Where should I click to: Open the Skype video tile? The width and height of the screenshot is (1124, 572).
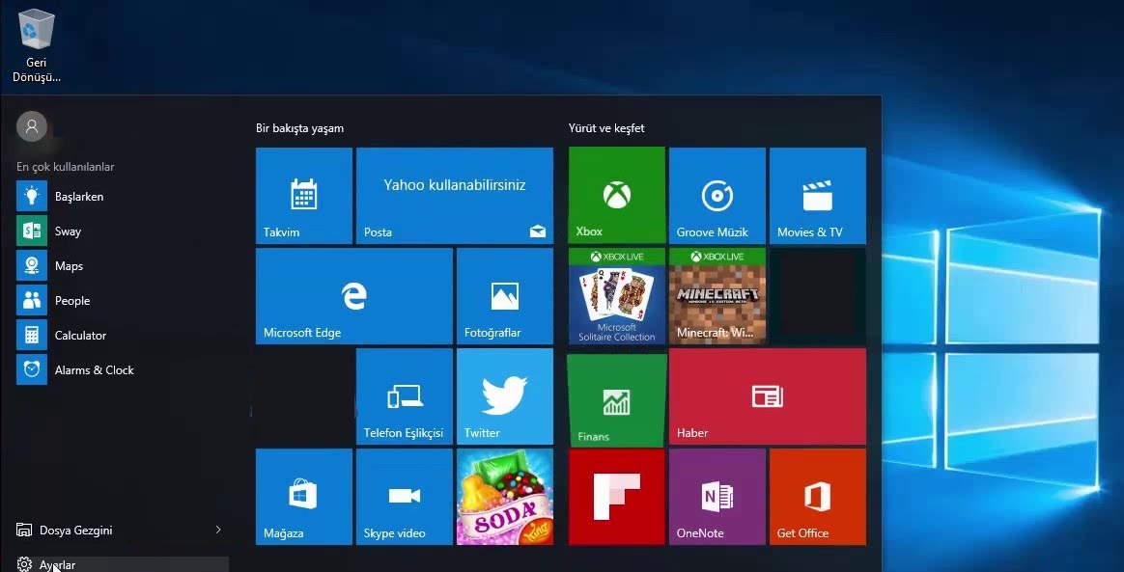[405, 496]
